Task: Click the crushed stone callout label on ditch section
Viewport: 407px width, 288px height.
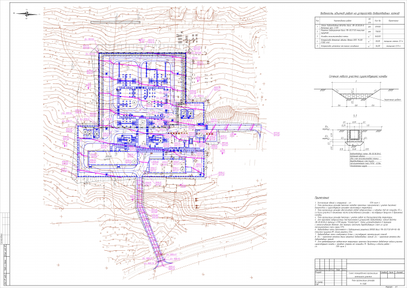Action: tap(393, 100)
